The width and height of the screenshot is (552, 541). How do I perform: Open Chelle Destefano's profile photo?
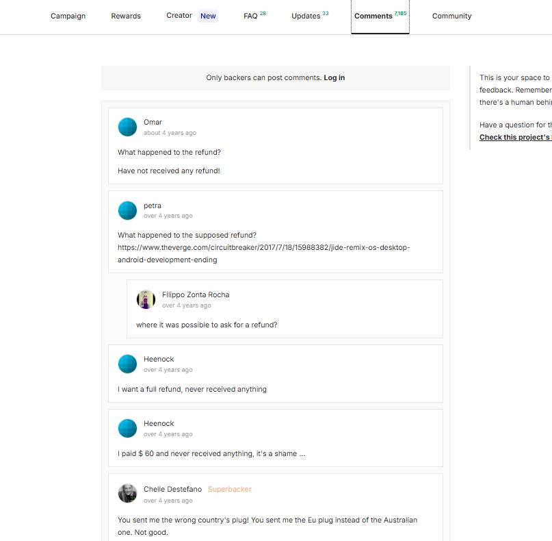pyautogui.click(x=127, y=493)
